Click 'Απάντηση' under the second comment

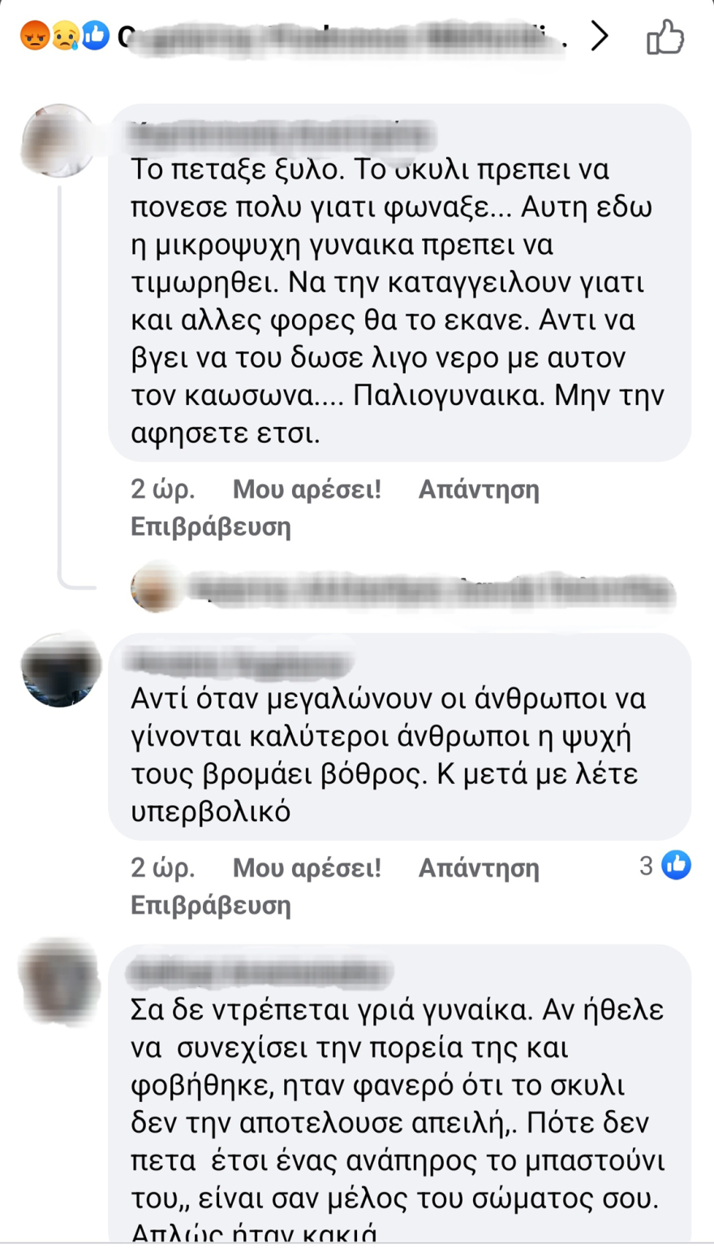coord(480,867)
